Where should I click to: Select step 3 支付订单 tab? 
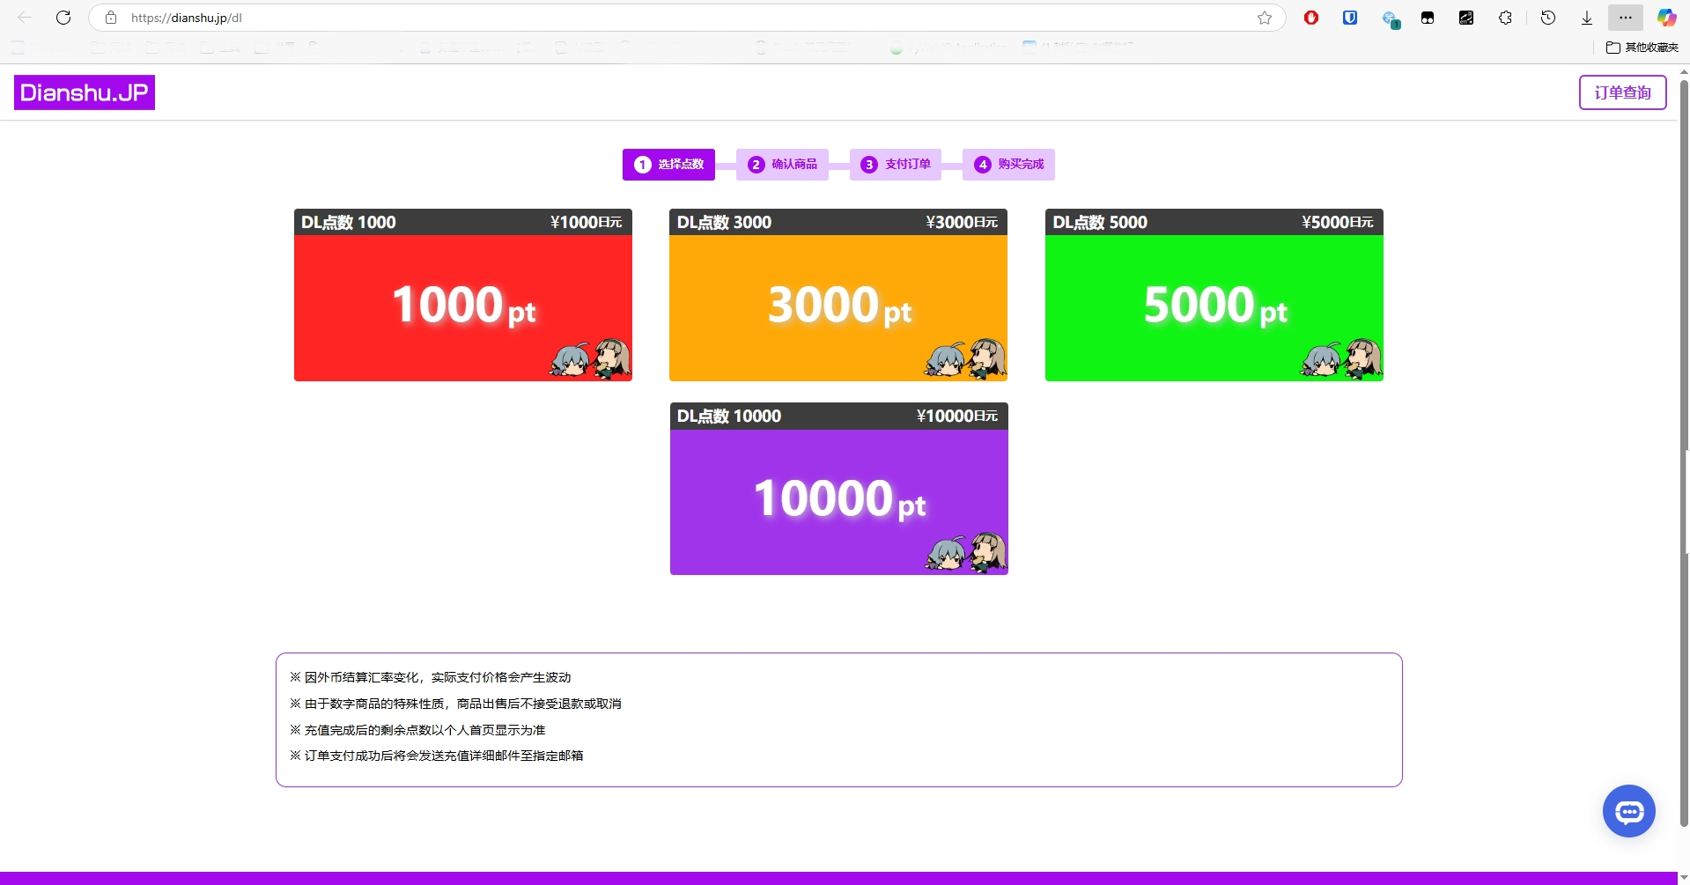click(x=896, y=165)
